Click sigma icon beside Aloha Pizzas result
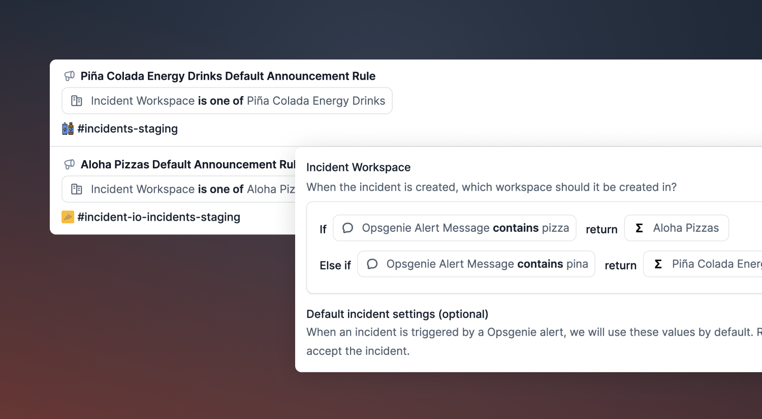This screenshot has width=762, height=419. 639,228
